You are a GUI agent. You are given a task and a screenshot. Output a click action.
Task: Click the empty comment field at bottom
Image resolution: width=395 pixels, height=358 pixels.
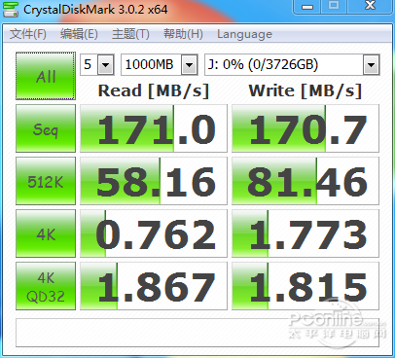(x=197, y=333)
